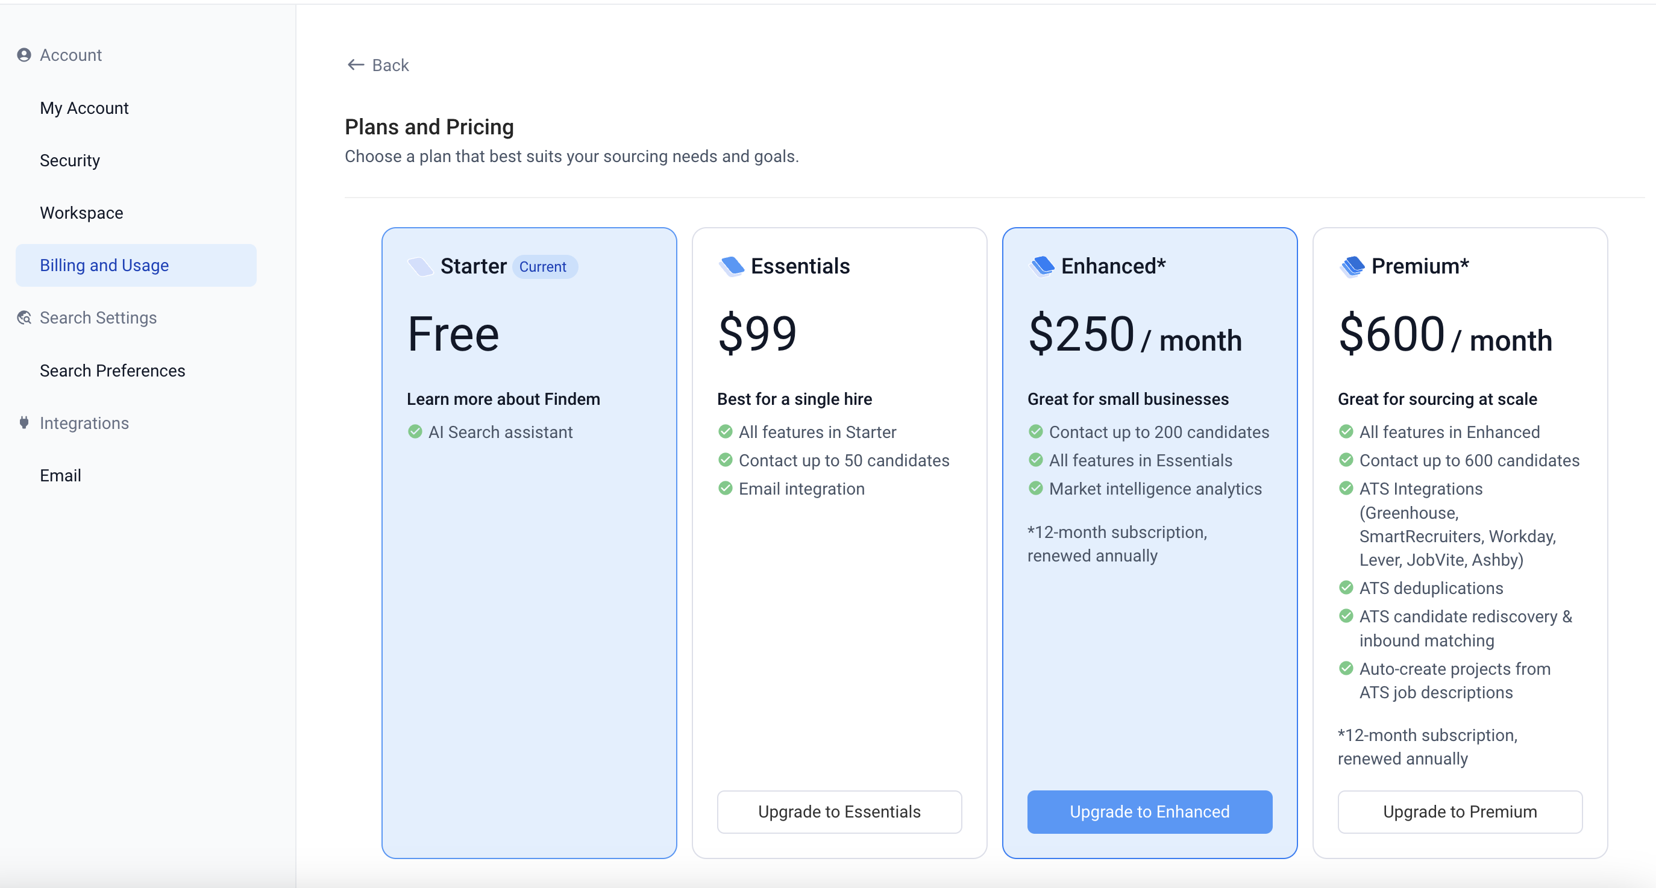
Task: Click checkmark next to Contact up to 50 candidates
Action: tap(725, 460)
